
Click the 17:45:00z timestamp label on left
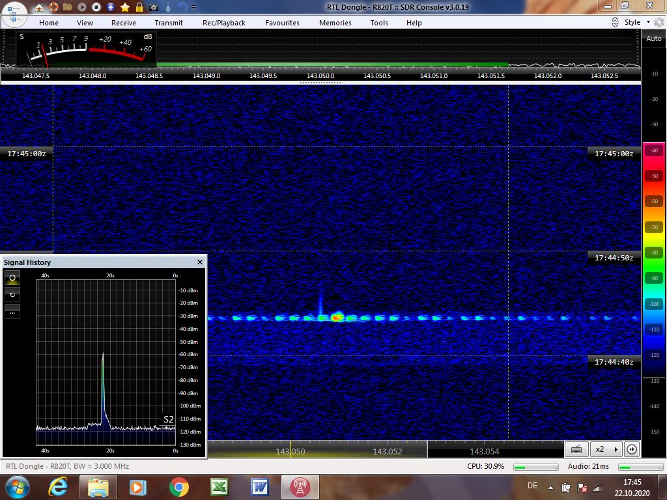coord(26,154)
